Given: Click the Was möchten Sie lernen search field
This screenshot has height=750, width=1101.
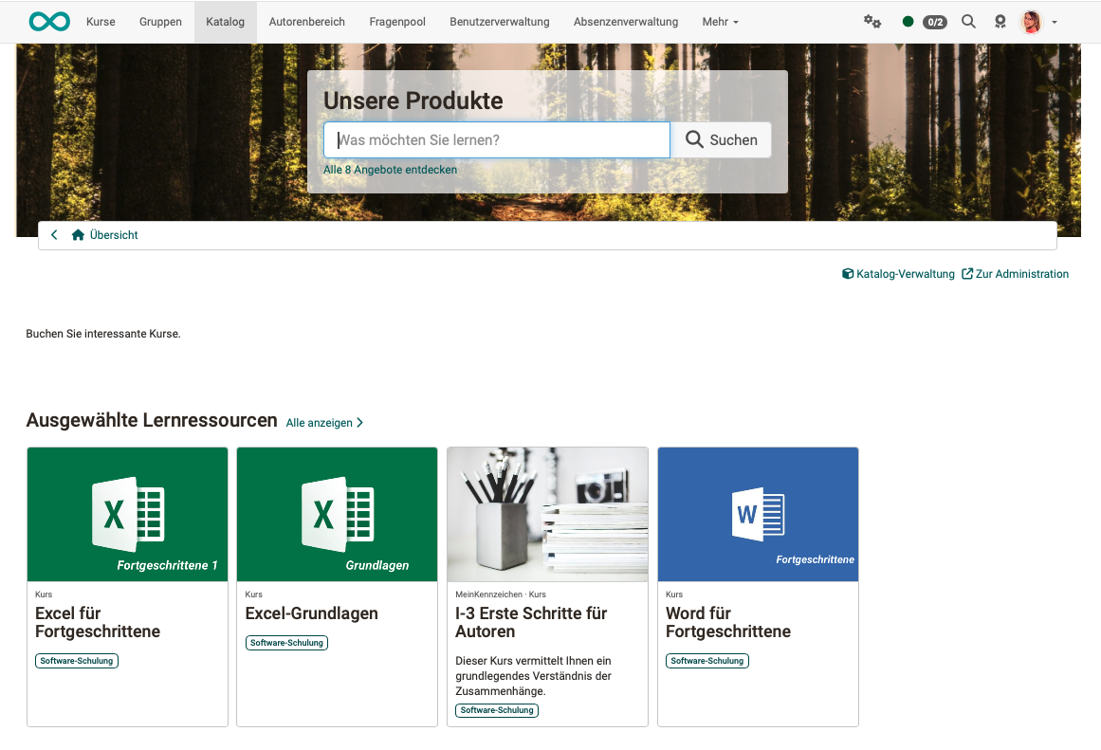Looking at the screenshot, I should click(496, 139).
